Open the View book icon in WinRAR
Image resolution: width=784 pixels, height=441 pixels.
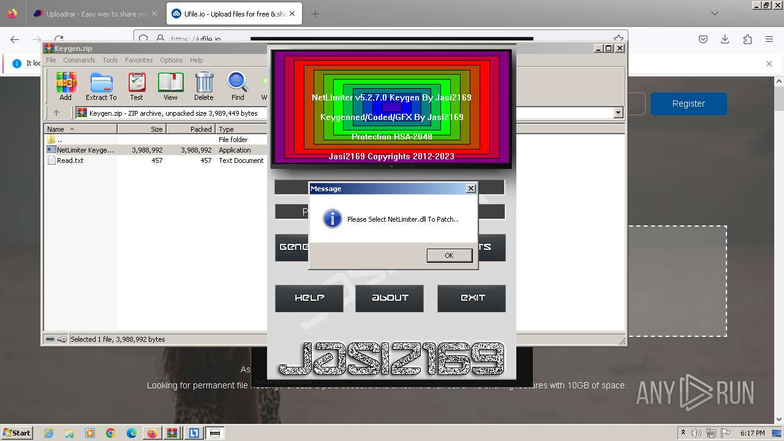pyautogui.click(x=170, y=86)
